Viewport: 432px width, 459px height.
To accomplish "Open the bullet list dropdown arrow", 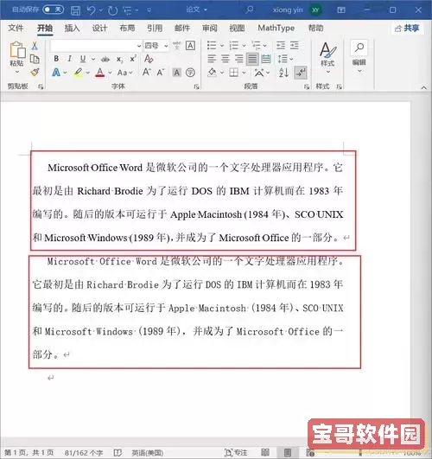I will pyautogui.click(x=222, y=46).
